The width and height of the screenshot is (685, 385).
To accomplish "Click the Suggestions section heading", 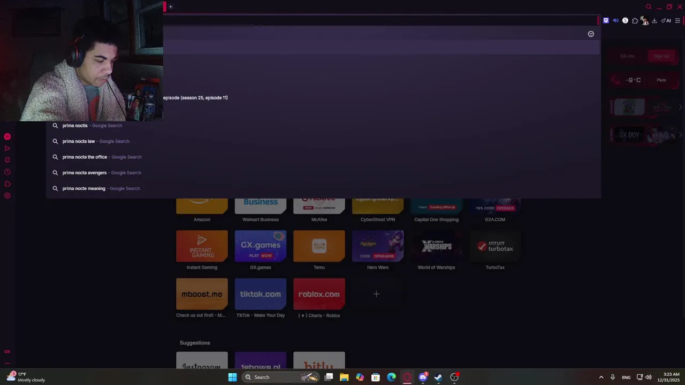I will pyautogui.click(x=195, y=343).
